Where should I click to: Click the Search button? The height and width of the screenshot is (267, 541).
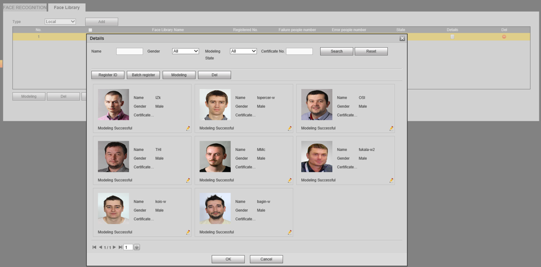pyautogui.click(x=337, y=51)
